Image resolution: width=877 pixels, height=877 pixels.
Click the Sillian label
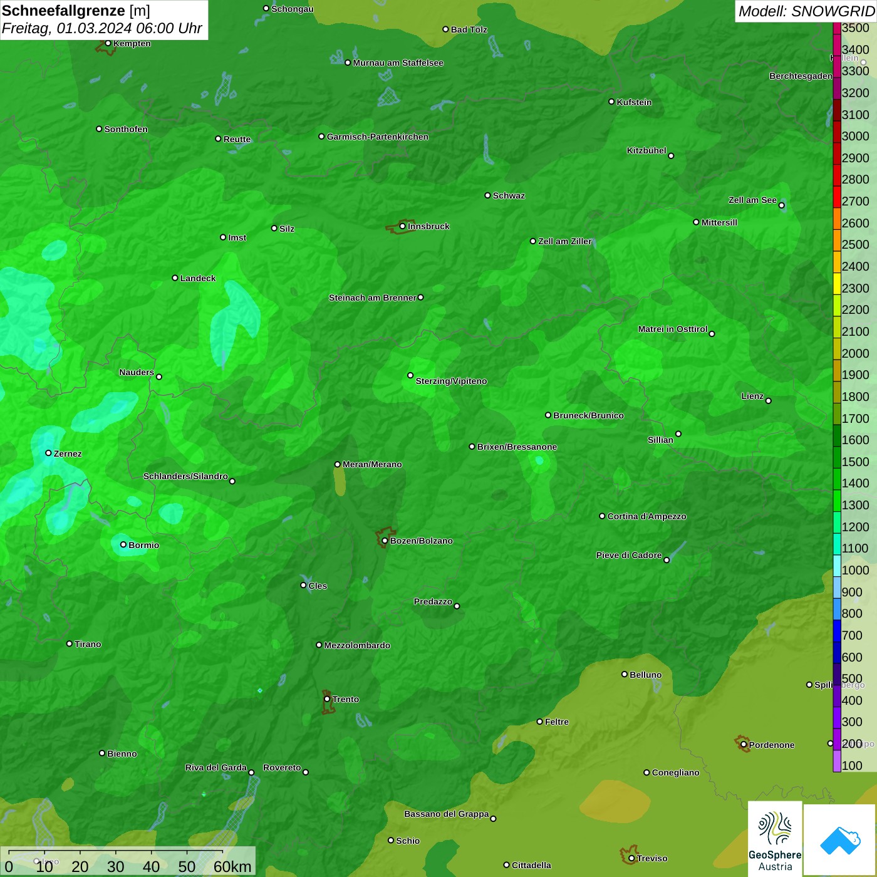(x=660, y=440)
